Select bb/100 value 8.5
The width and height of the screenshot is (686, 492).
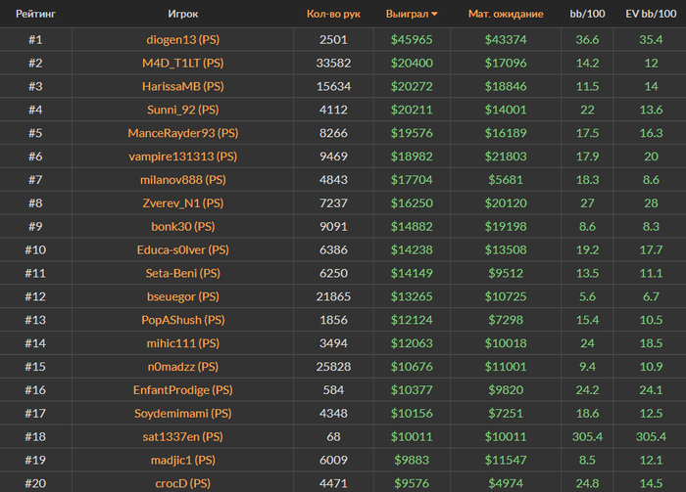[x=587, y=460]
